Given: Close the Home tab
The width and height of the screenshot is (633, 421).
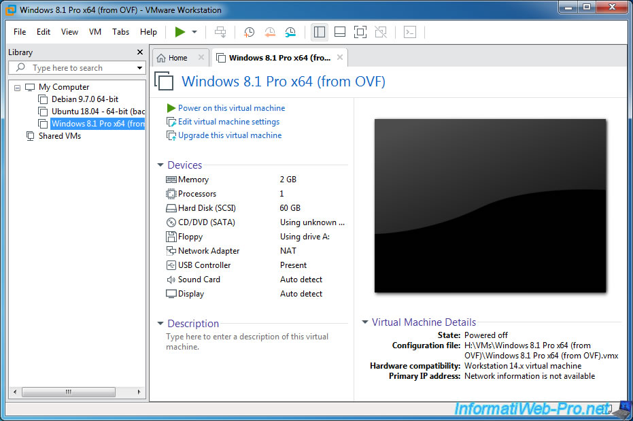Looking at the screenshot, I should click(201, 57).
